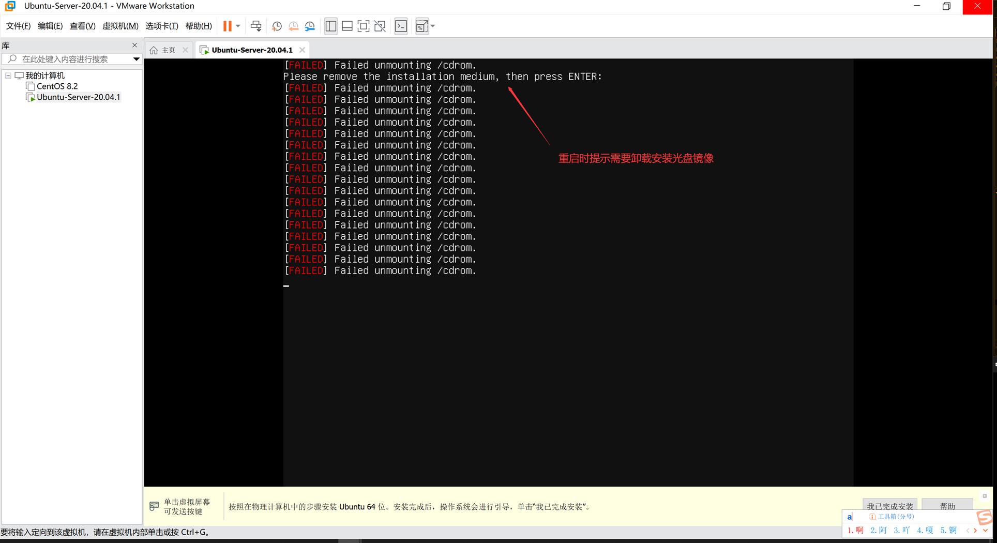
Task: Choose IME candidate 5.锕
Action: (948, 530)
